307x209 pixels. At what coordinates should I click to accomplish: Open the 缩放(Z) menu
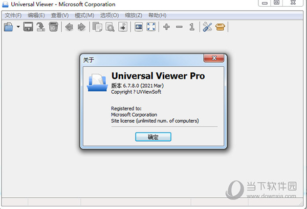click(134, 15)
